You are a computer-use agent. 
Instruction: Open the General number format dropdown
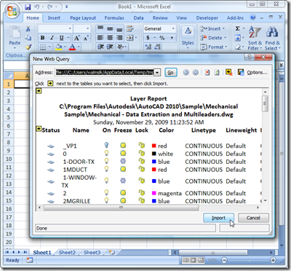tap(173, 28)
